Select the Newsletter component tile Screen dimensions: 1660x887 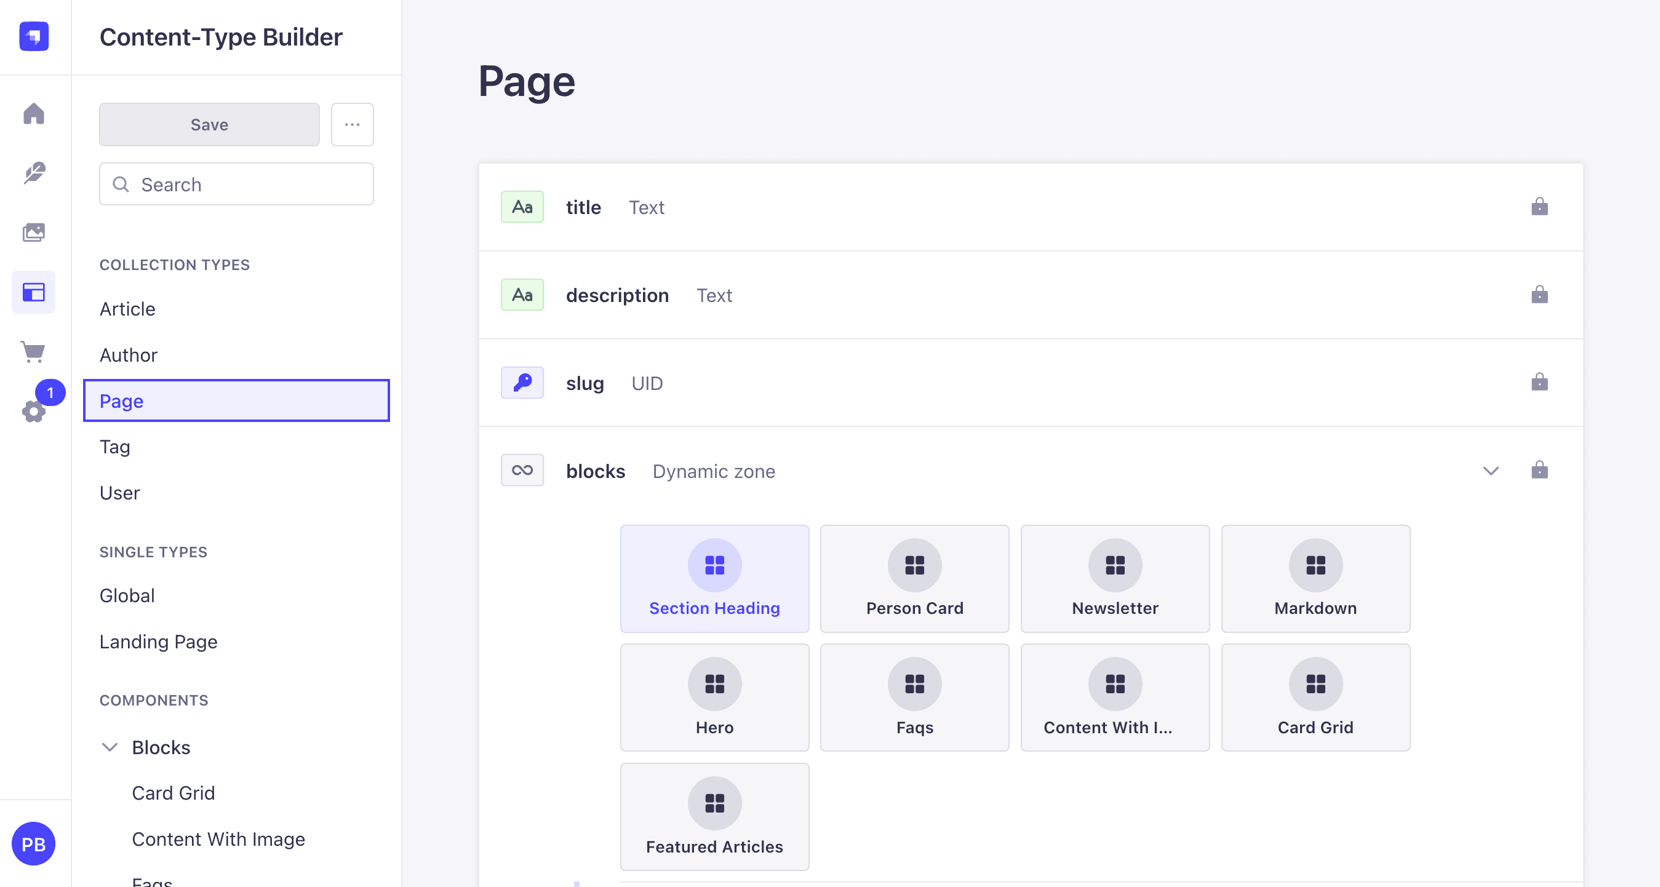tap(1115, 578)
